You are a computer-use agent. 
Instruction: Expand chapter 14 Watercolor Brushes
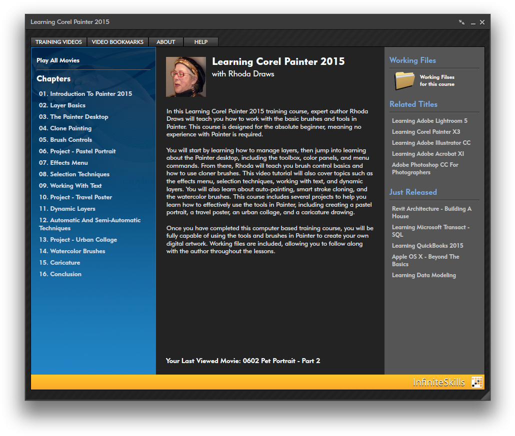pyautogui.click(x=72, y=251)
